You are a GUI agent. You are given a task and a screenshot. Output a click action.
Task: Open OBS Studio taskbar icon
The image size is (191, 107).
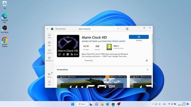point(119,104)
